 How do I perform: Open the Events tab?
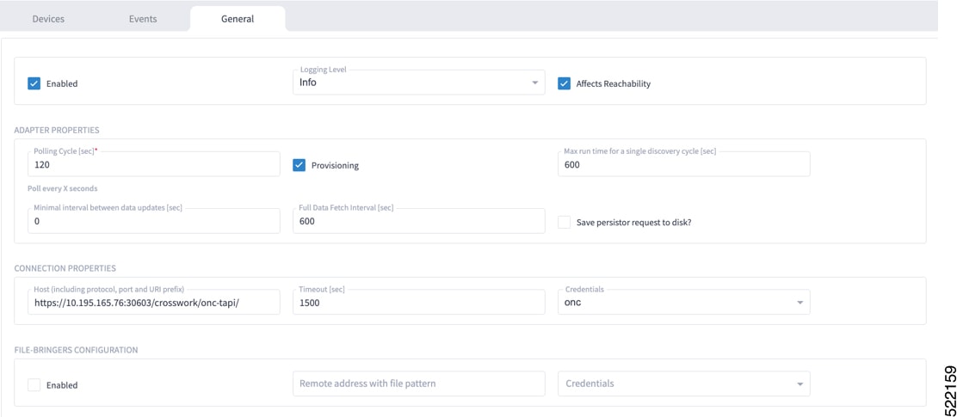[143, 19]
